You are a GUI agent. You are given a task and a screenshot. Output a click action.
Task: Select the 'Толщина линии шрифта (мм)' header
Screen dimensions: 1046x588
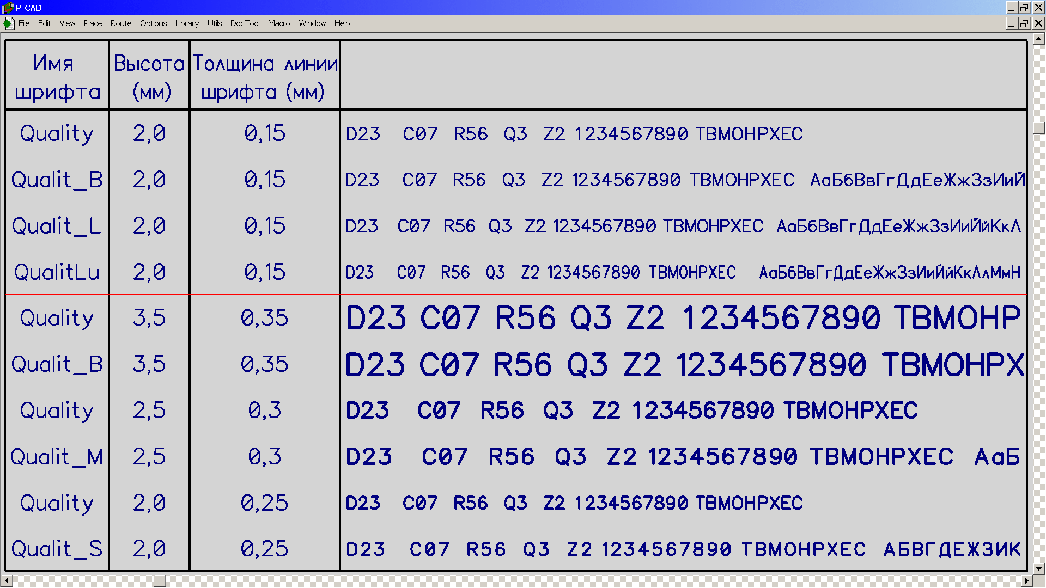pyautogui.click(x=265, y=76)
